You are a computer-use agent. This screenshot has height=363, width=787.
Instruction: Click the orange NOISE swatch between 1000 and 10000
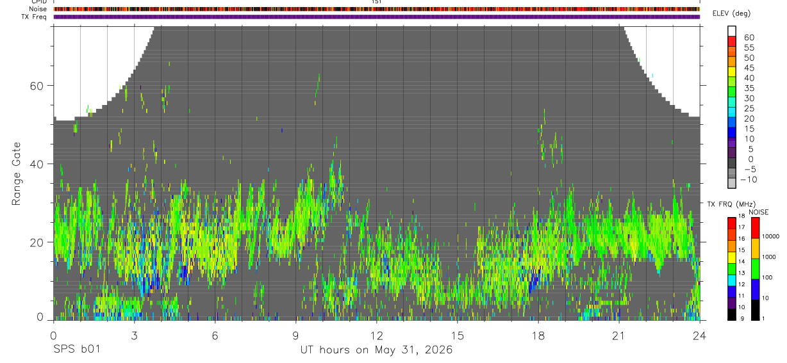coord(755,248)
